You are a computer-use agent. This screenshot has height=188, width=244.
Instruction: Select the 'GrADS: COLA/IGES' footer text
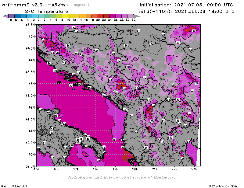[x=14, y=186]
